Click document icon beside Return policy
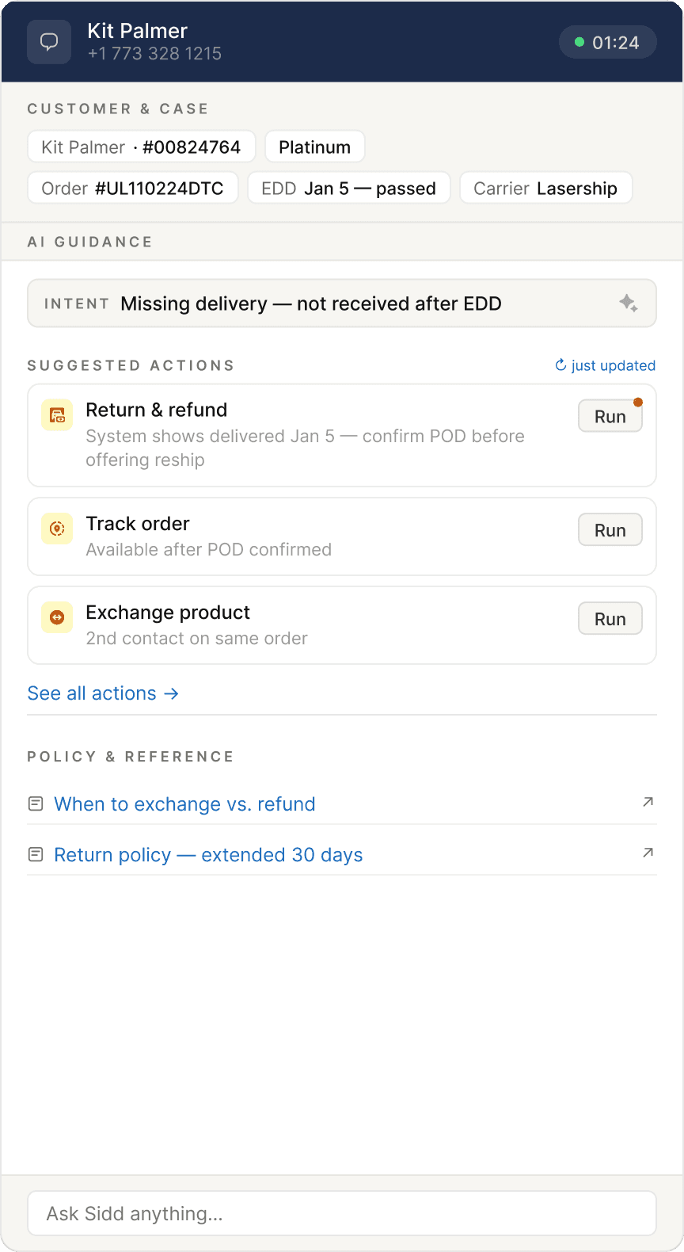 [36, 855]
